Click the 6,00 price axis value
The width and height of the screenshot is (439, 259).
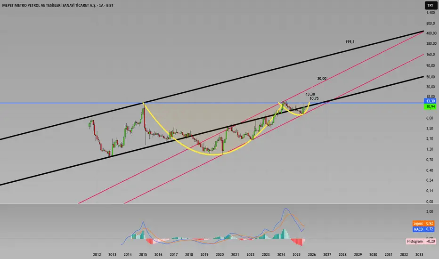430,118
